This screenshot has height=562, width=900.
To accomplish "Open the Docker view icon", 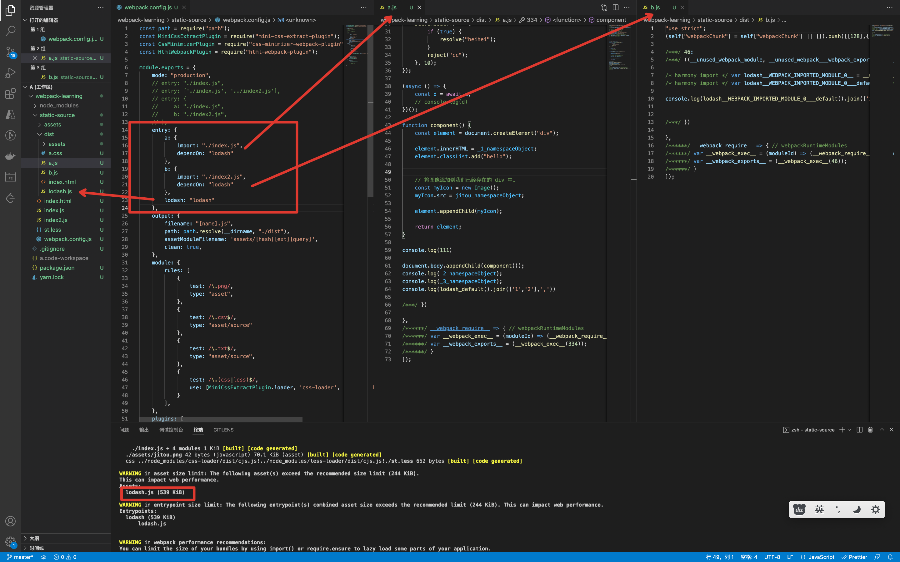I will [10, 156].
